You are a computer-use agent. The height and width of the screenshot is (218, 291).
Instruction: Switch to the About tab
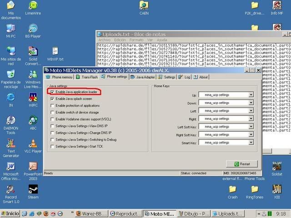click(x=201, y=77)
